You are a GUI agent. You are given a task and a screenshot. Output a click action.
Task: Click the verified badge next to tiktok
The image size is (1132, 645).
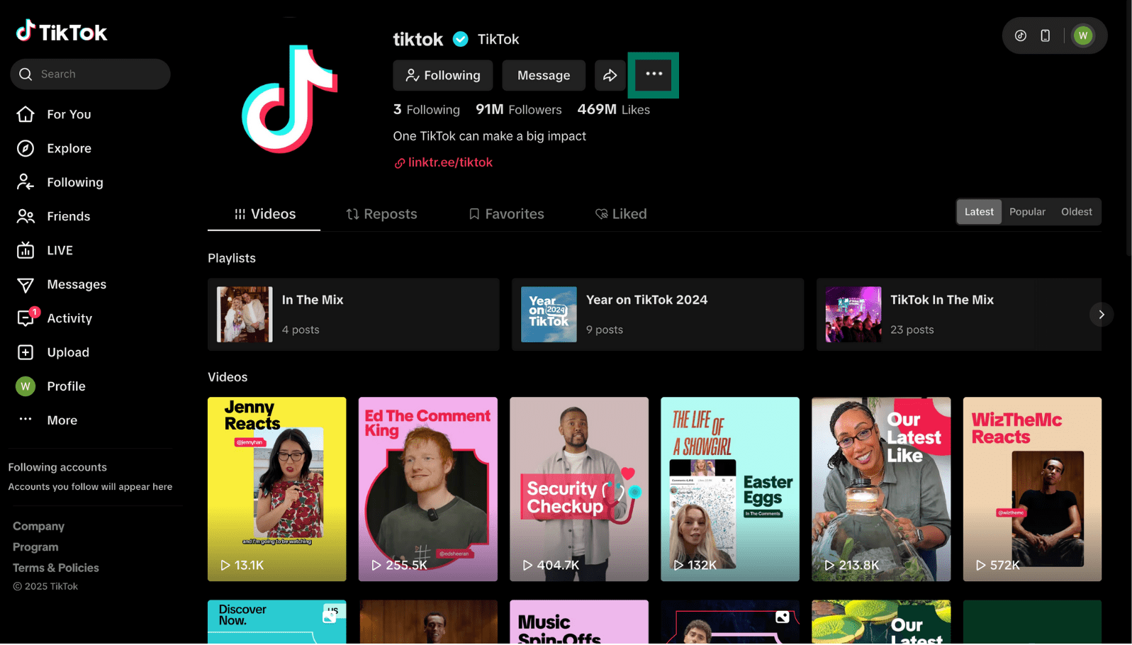pos(461,39)
